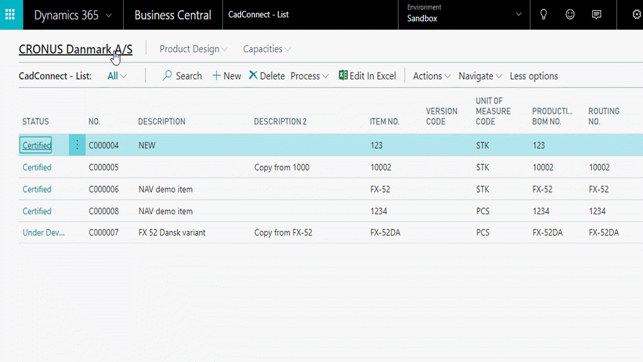643x362 pixels.
Task: Click the X icon beside Delete
Action: point(253,75)
